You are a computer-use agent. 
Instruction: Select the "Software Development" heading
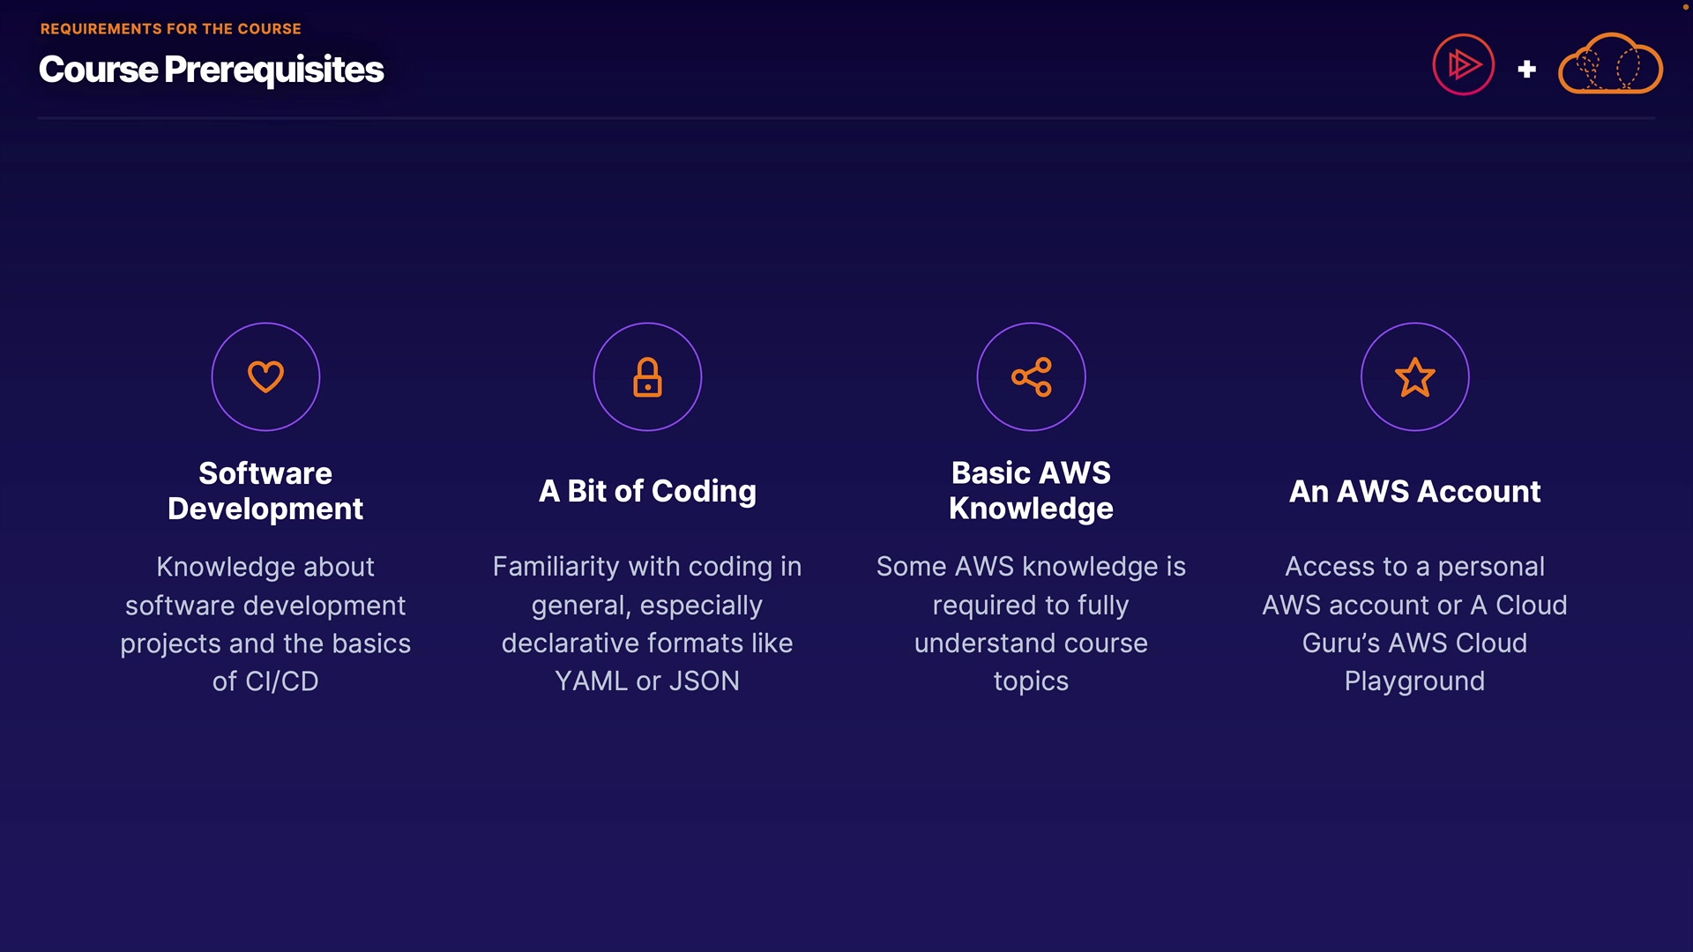(265, 491)
